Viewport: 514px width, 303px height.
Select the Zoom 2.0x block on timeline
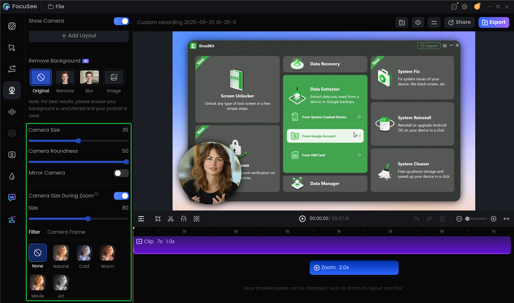(x=354, y=268)
